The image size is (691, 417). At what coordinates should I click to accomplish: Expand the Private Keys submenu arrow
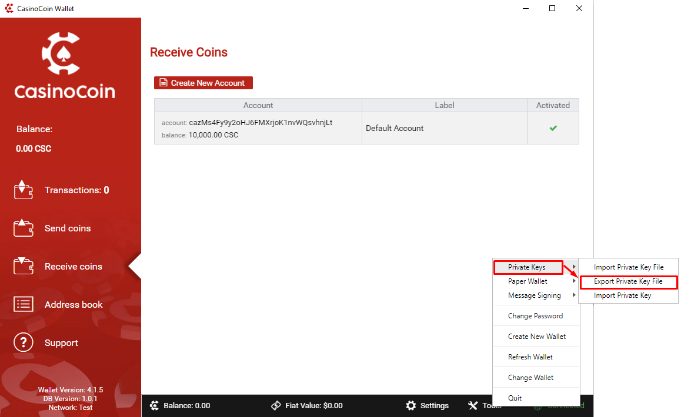pyautogui.click(x=574, y=267)
